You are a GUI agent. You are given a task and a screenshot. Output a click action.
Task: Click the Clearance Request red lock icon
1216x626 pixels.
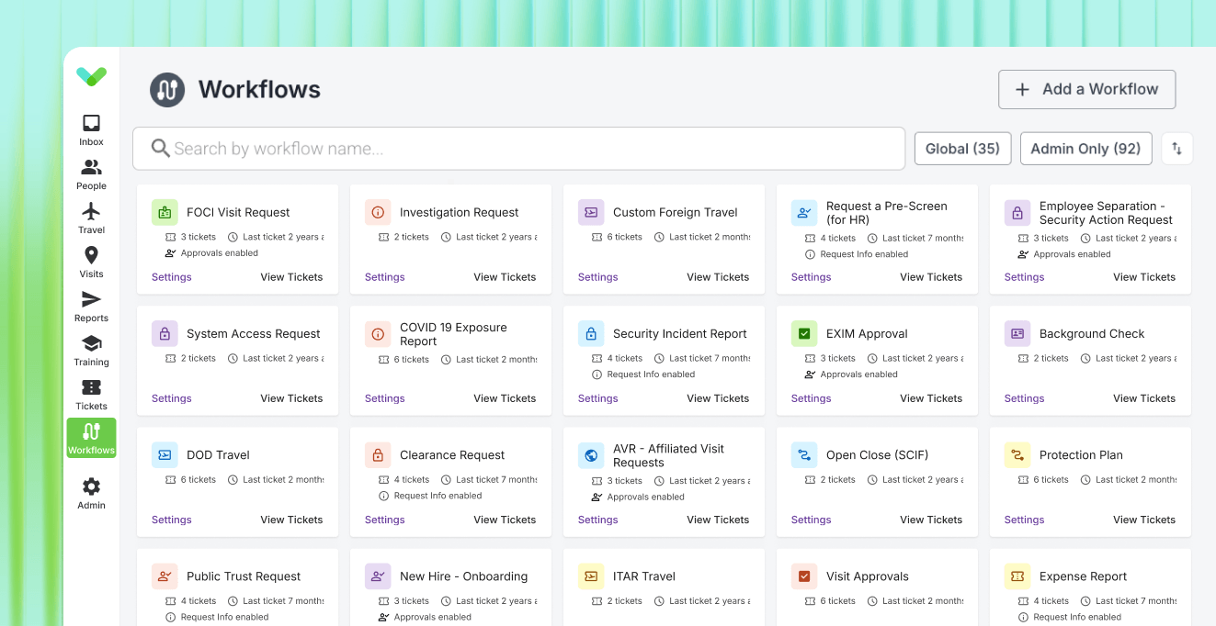coord(378,454)
